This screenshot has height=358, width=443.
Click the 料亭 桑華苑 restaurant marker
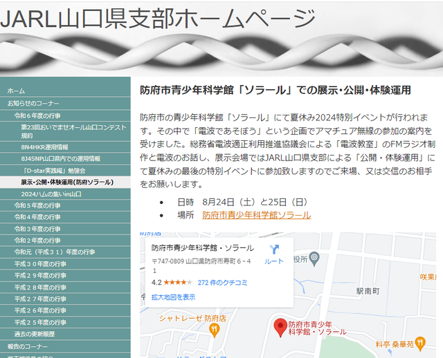(420, 344)
